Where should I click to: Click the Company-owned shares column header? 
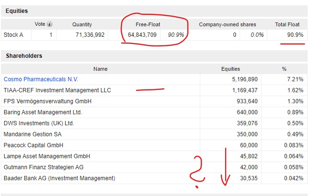[228, 24]
